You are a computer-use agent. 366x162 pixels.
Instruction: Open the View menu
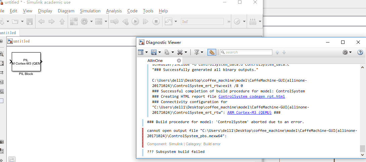[28, 11]
